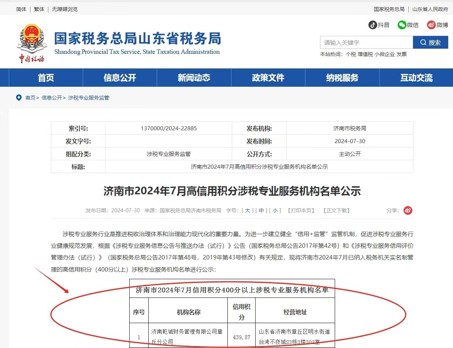Open the WeChat (微信) icon
Image resolution: width=453 pixels, height=348 pixels.
(402, 25)
